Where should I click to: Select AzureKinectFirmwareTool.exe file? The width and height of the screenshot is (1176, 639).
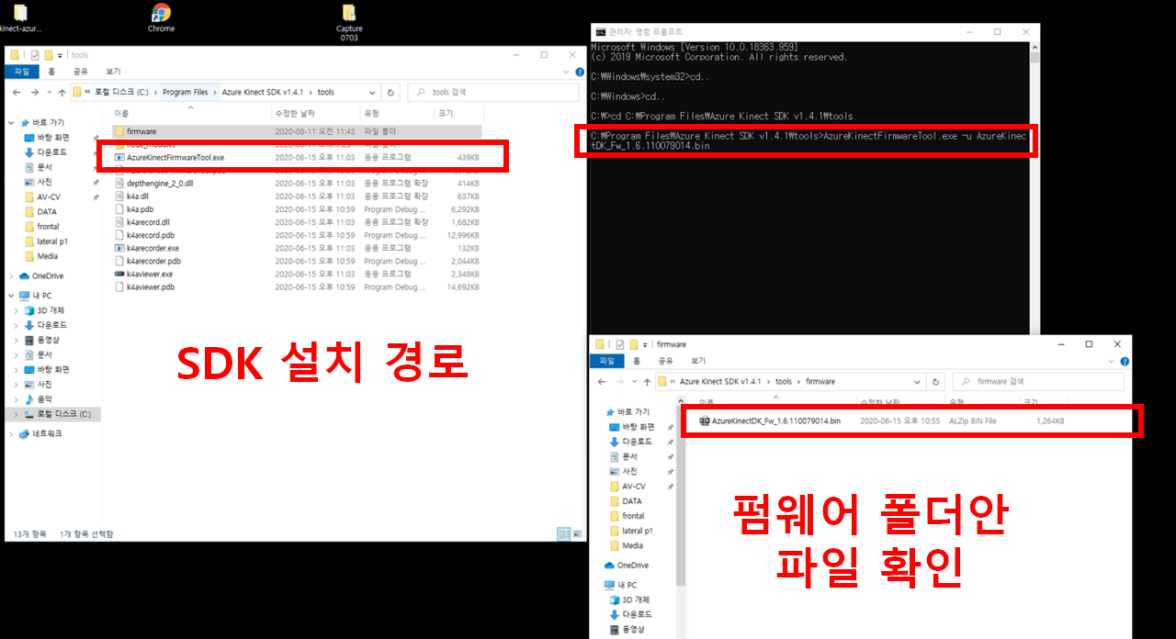(296, 157)
